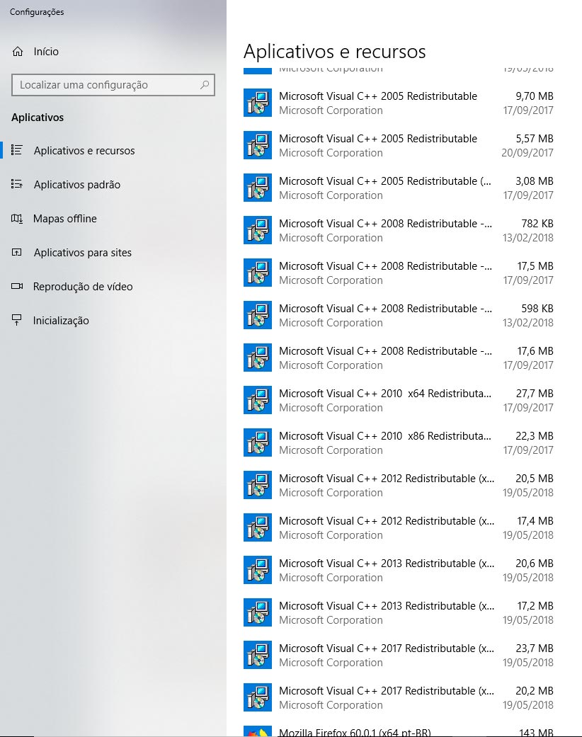Click icon of 20,2 MB Visual C++ 2017
582x737 pixels.
click(x=258, y=697)
